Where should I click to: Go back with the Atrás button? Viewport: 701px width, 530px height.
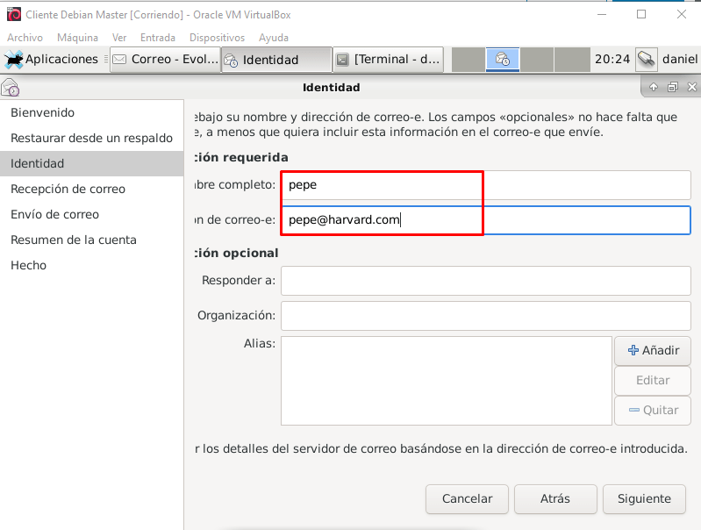[554, 498]
